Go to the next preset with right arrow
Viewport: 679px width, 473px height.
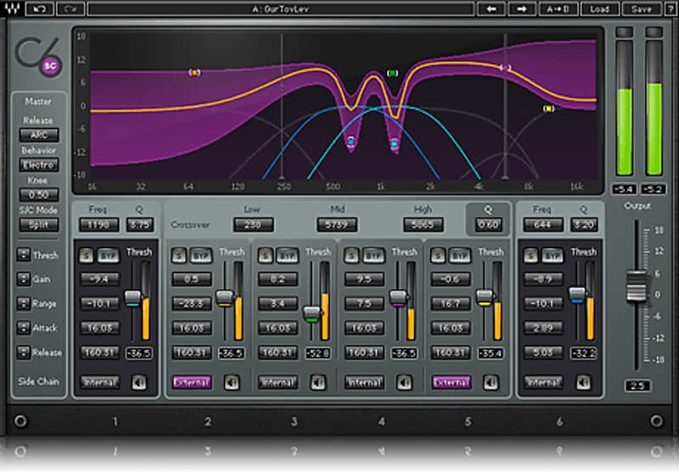[x=521, y=9]
